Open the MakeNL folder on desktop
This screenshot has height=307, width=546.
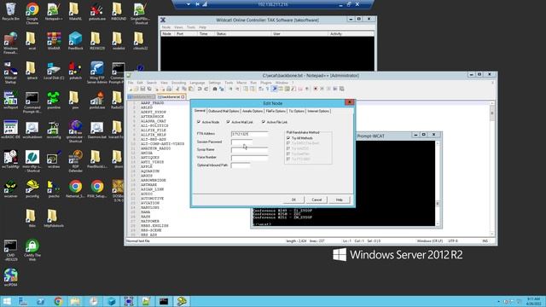(x=75, y=11)
